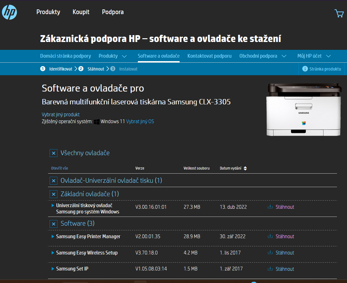347x283 pixels.
Task: Click download icon for Samsung Easy Printer Manager
Action: point(270,236)
